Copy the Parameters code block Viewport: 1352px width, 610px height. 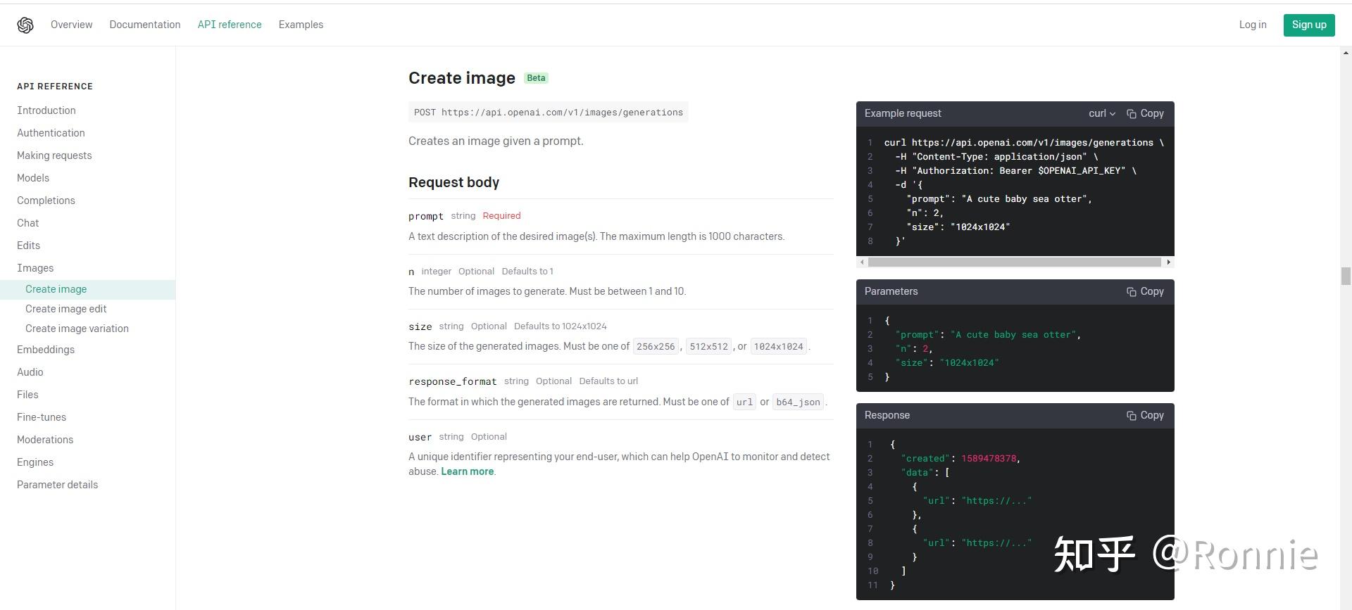click(x=1145, y=291)
